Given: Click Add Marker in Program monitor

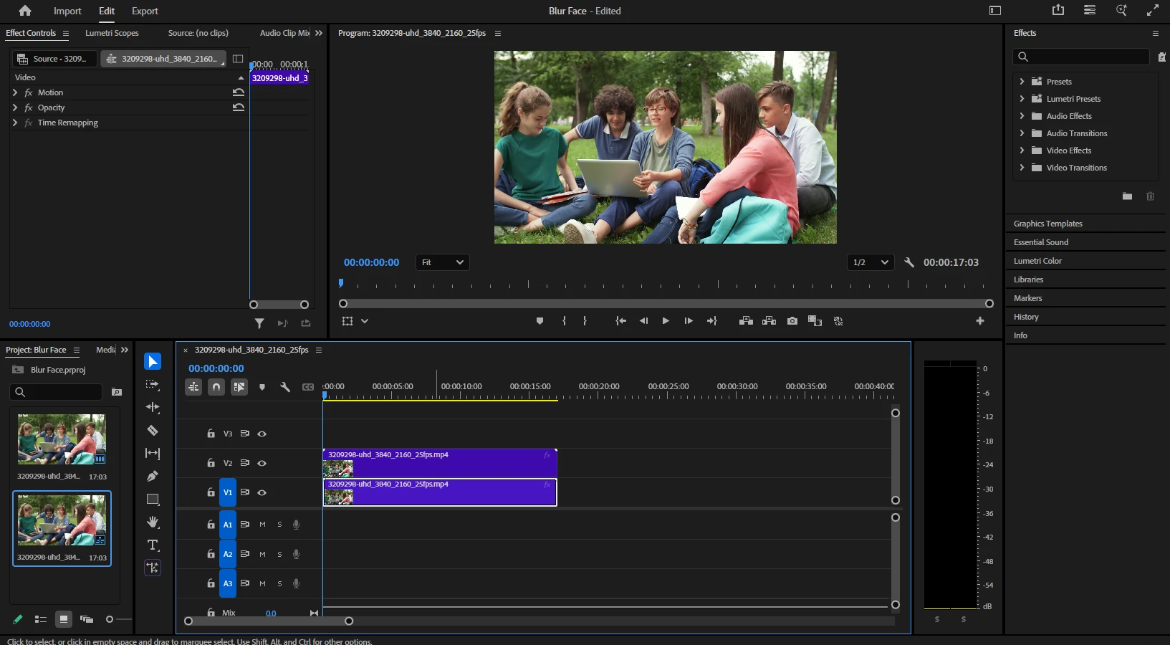Looking at the screenshot, I should pos(540,321).
